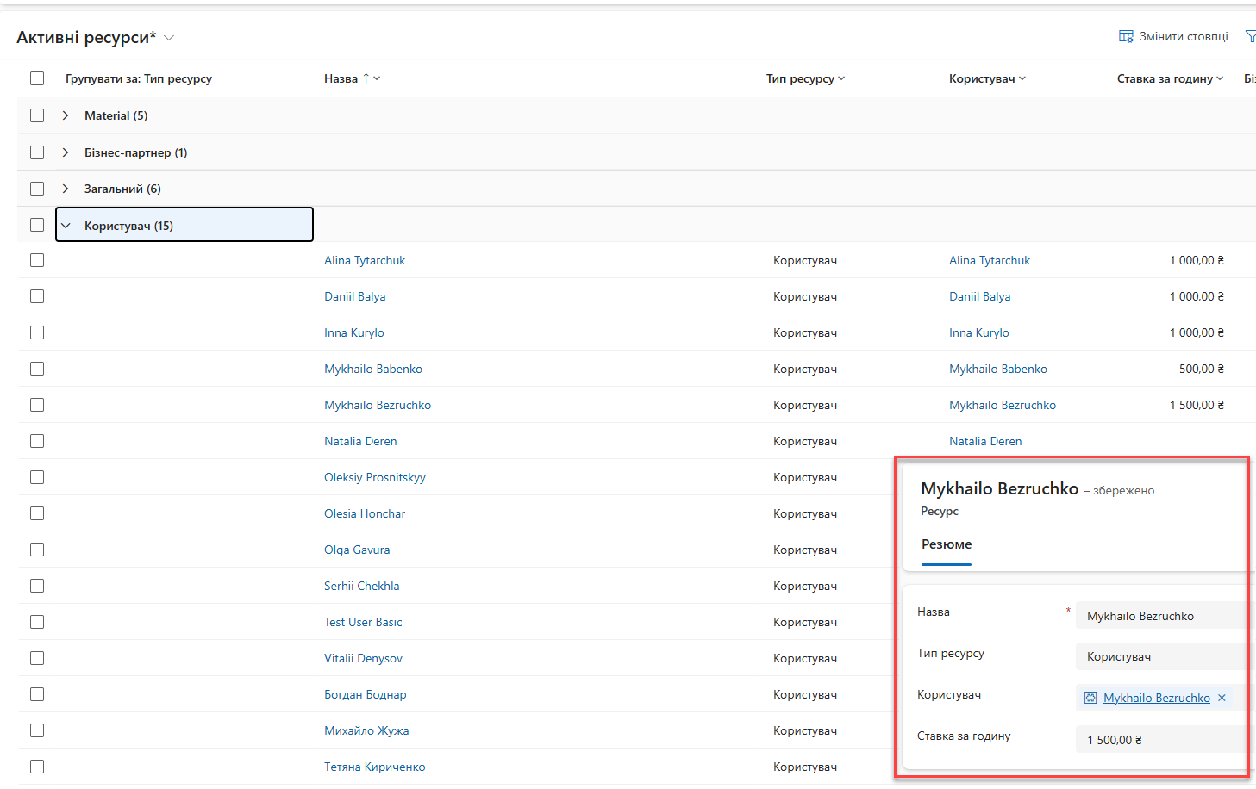The height and width of the screenshot is (789, 1256).
Task: Select the Alina Tytarchuk row checkbox
Action: tap(37, 260)
